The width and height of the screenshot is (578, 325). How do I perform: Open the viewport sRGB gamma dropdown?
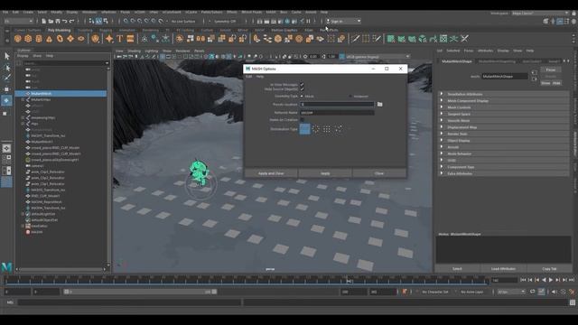tap(378, 57)
